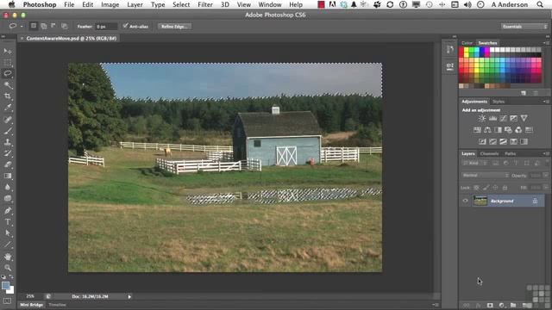Select the Quick Selection tool

[8, 85]
